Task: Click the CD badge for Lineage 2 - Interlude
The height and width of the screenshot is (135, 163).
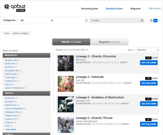Action: tap(148, 78)
